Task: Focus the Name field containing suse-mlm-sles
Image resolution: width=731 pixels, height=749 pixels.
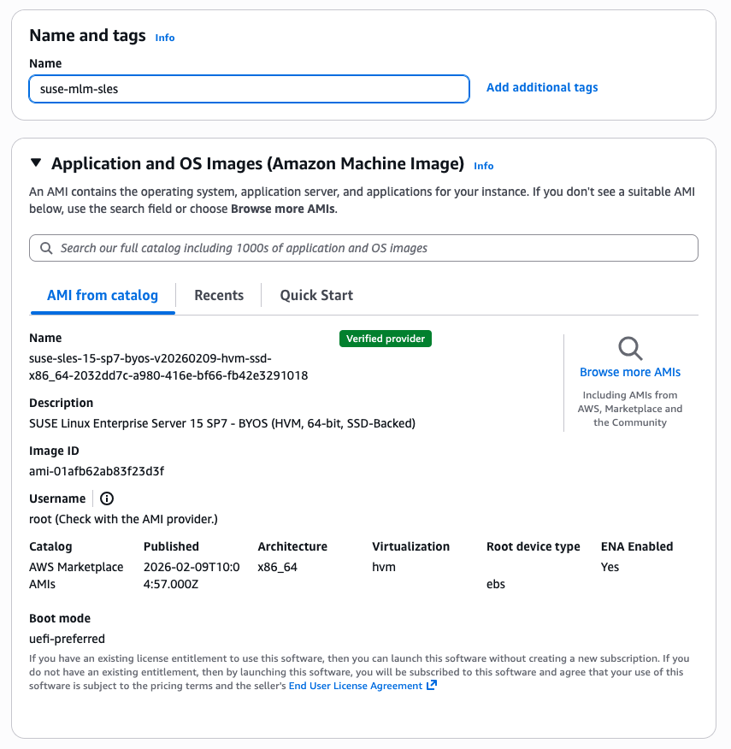Action: coord(249,89)
